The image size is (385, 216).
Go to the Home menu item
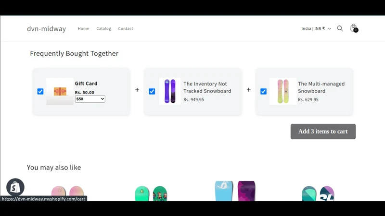pyautogui.click(x=83, y=28)
